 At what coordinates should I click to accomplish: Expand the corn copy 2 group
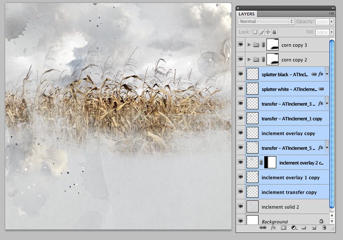click(x=249, y=59)
